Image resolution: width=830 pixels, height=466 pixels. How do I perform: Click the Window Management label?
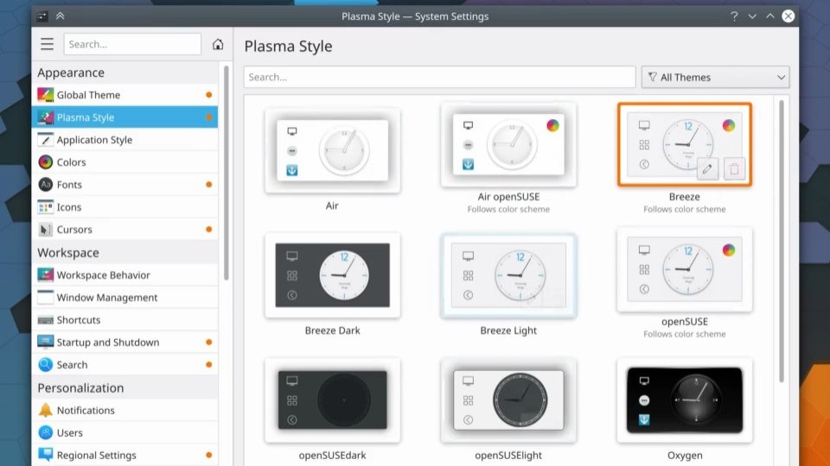(x=107, y=298)
